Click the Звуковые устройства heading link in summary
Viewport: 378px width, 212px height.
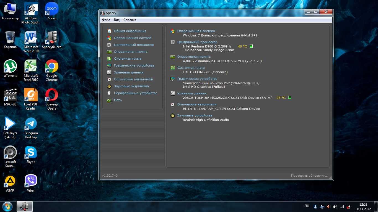click(195, 115)
